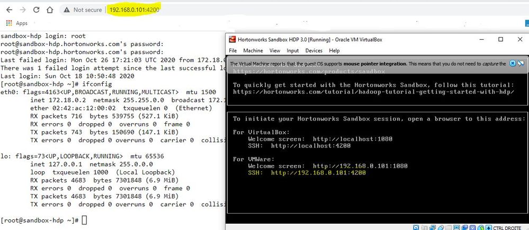
Task: Click the Not secure label
Action: [87, 10]
